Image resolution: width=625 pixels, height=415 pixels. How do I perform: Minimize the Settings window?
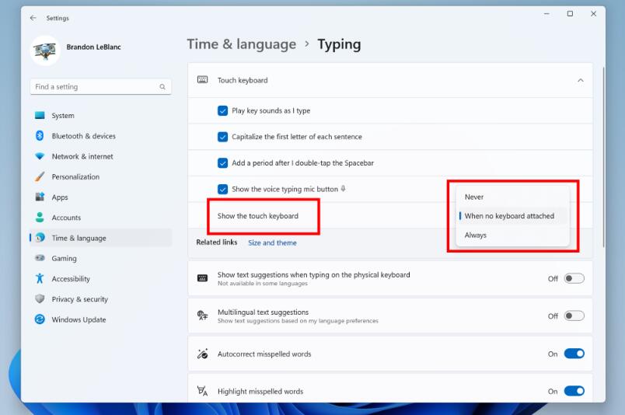(x=547, y=13)
